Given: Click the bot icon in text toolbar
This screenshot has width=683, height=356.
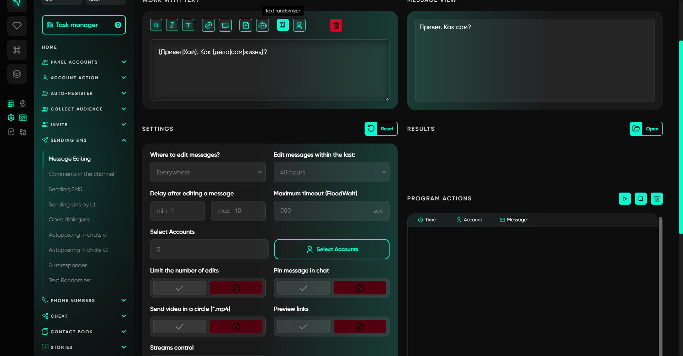Looking at the screenshot, I should (x=263, y=25).
